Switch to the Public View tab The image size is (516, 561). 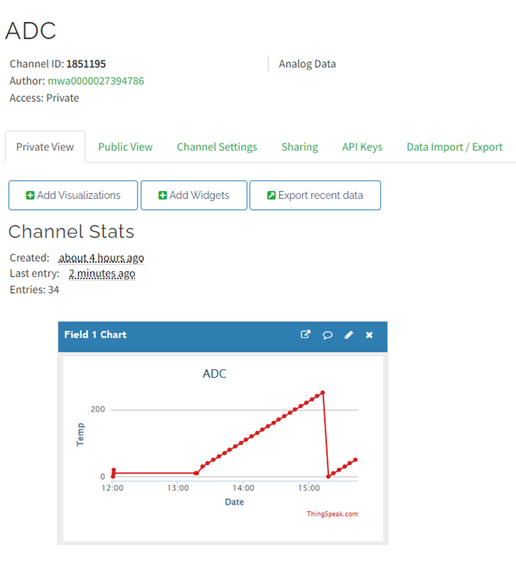(125, 147)
